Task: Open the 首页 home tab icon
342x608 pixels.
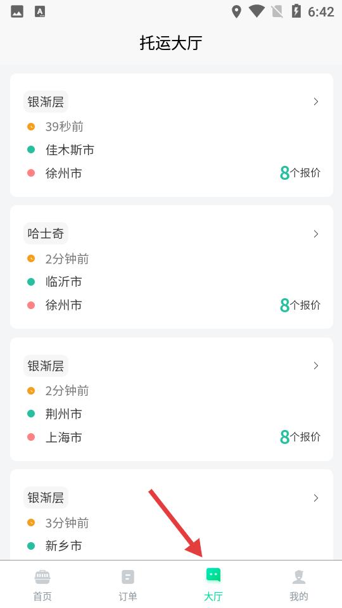Action: (42, 577)
